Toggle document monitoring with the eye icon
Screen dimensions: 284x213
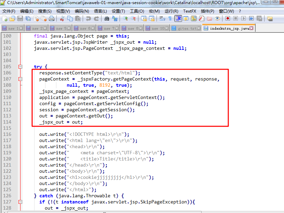click(217, 19)
